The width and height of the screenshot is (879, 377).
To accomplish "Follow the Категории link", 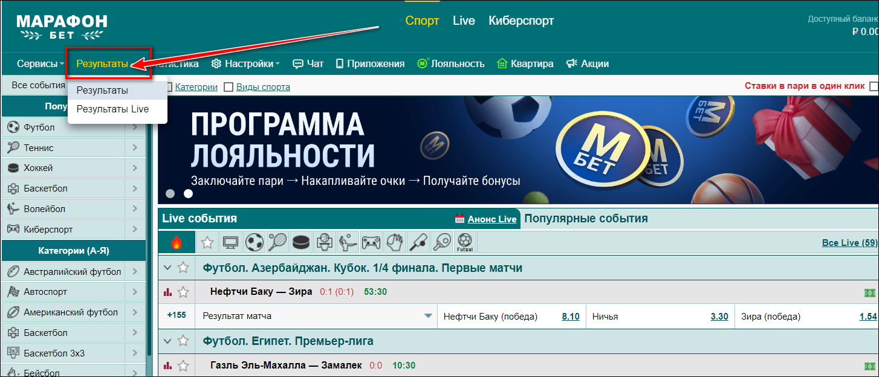I will tap(196, 87).
